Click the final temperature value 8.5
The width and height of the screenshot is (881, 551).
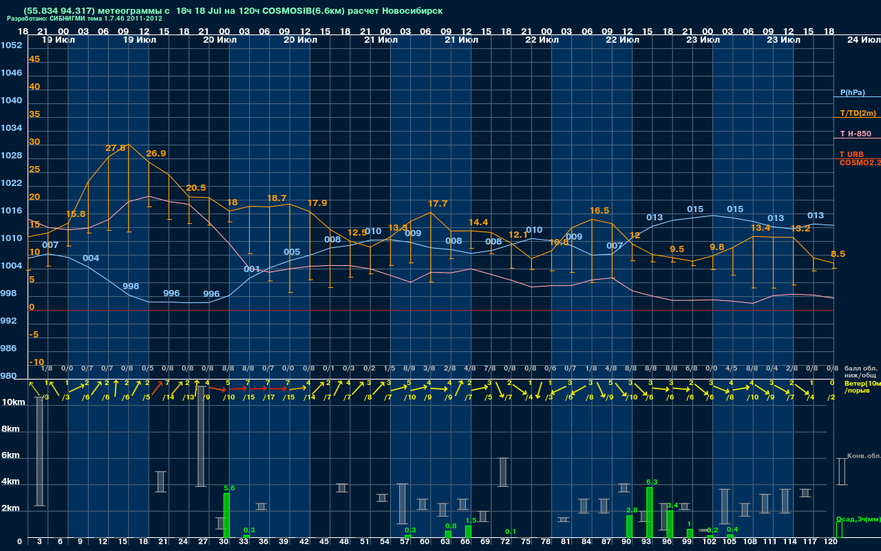click(x=838, y=254)
